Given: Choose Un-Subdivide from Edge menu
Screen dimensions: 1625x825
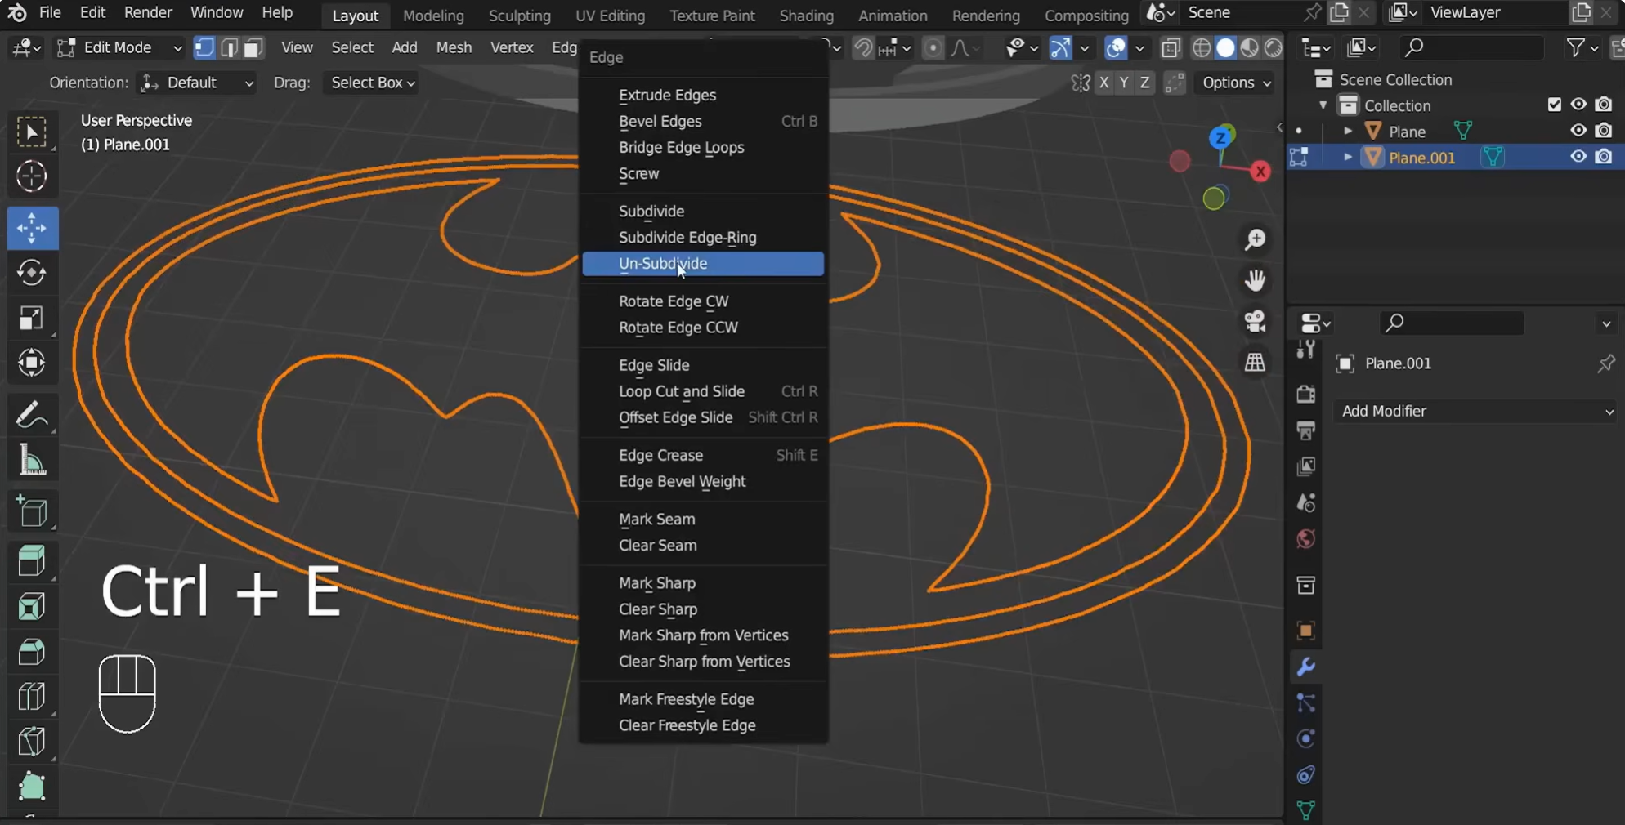Looking at the screenshot, I should [703, 264].
